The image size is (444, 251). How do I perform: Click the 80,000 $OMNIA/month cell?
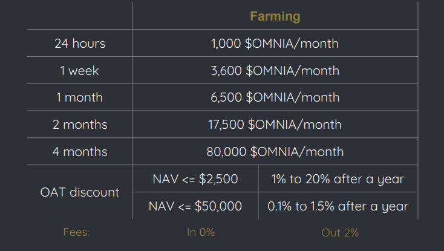pyautogui.click(x=275, y=151)
